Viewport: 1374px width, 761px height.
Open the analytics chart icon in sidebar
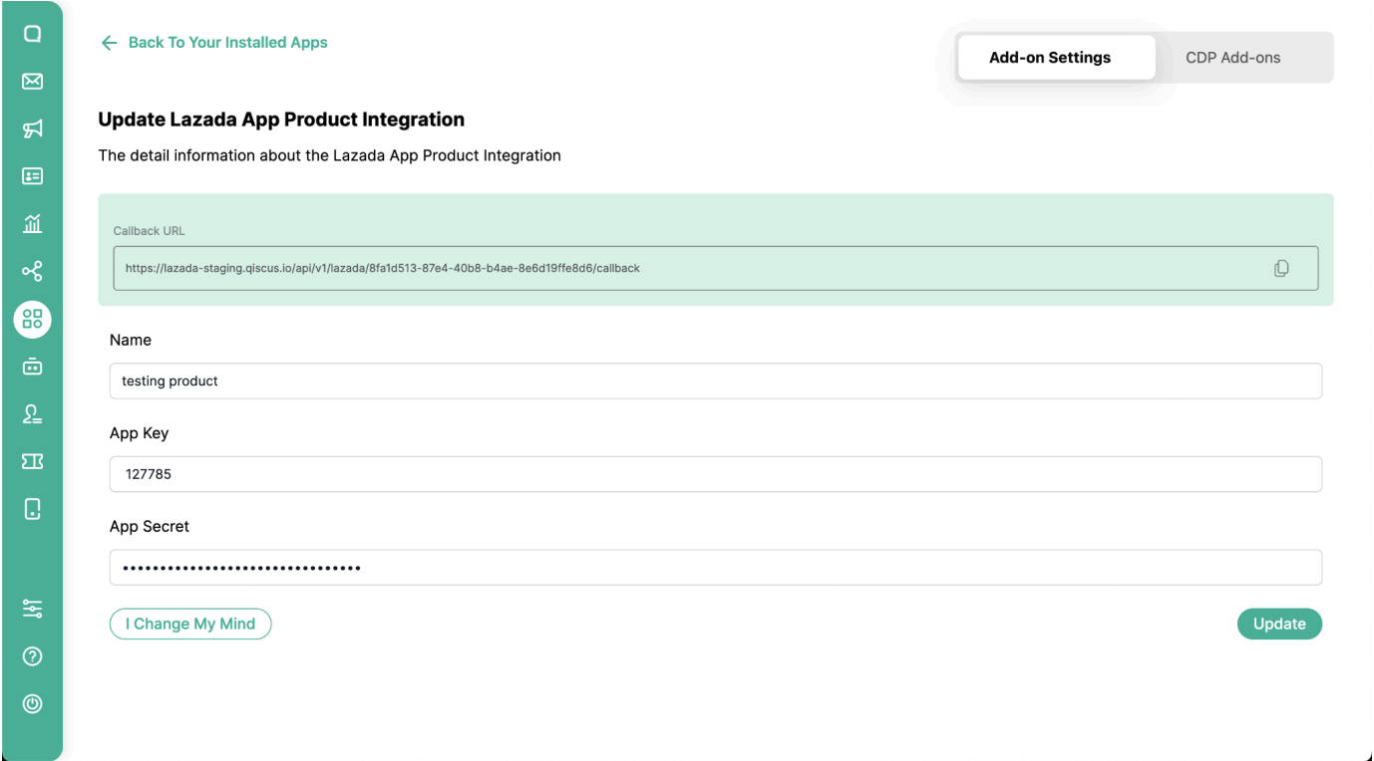tap(32, 223)
